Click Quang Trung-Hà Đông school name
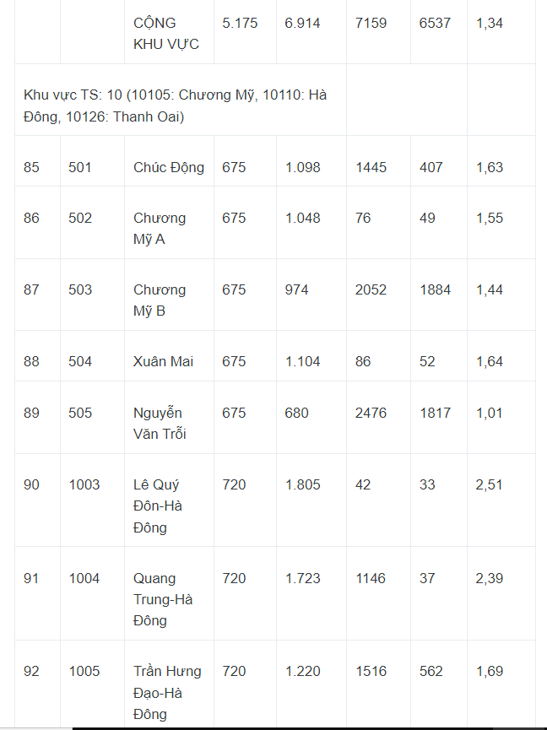This screenshot has width=547, height=730. point(162,600)
